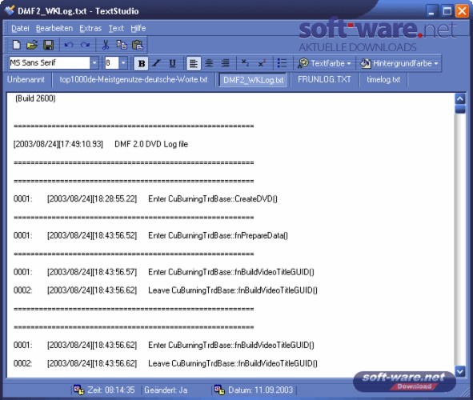
Task: Click the scrollbar down arrow
Action: pos(460,371)
